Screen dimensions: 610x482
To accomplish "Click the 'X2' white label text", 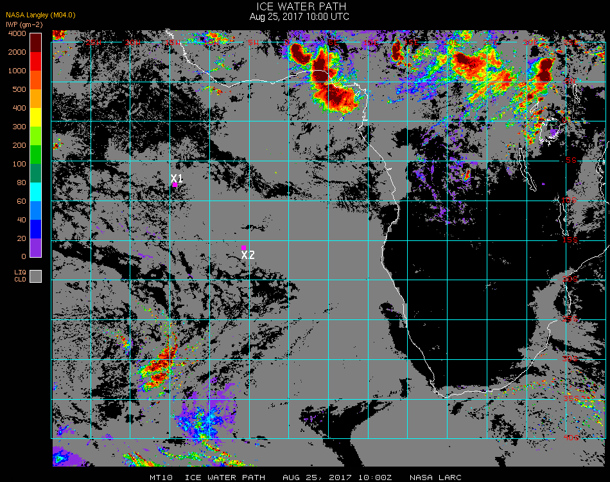I will coord(248,255).
